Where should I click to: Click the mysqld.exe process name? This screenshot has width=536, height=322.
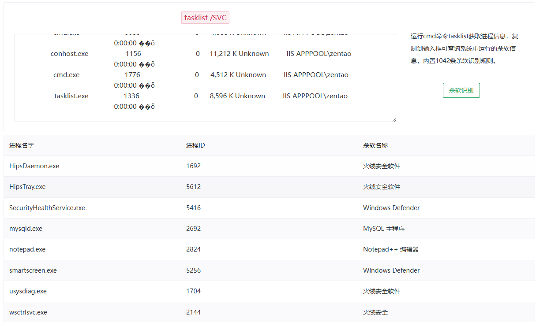[x=26, y=229]
